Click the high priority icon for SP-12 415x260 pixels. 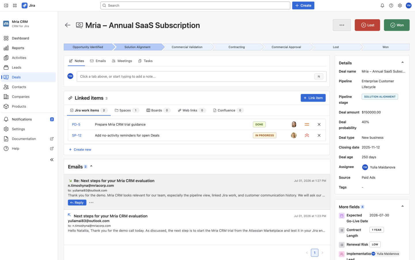[307, 135]
